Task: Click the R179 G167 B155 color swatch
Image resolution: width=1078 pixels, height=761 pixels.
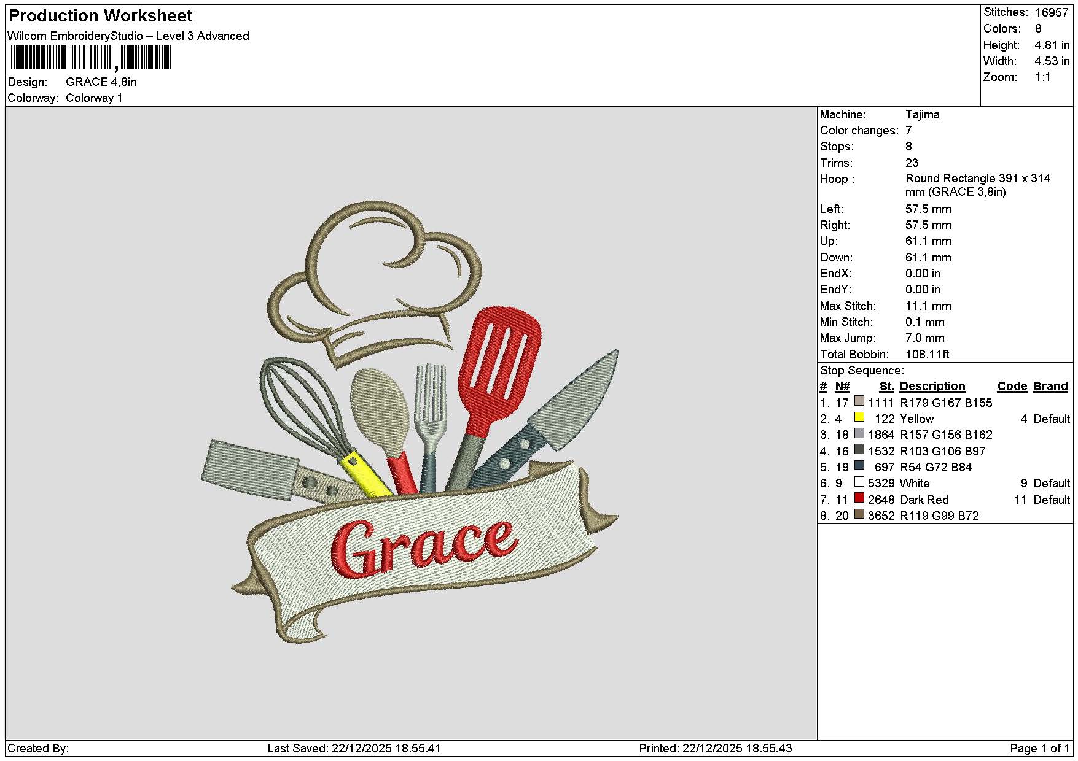Action: (x=859, y=401)
